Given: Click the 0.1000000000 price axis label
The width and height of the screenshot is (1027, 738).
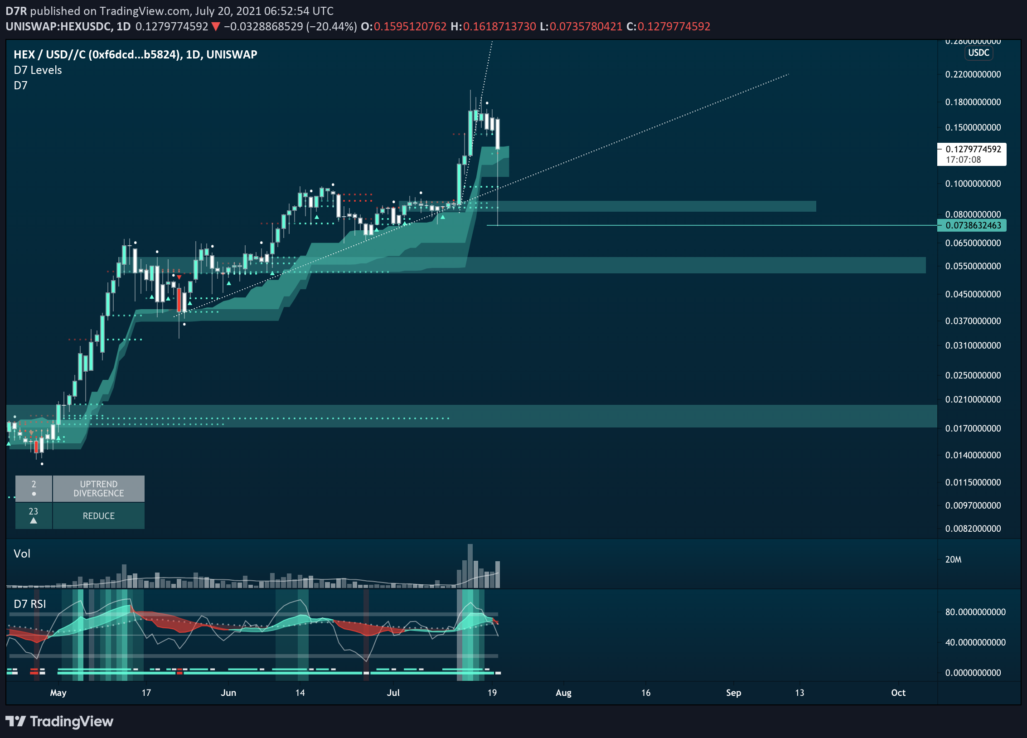Looking at the screenshot, I should (x=973, y=184).
